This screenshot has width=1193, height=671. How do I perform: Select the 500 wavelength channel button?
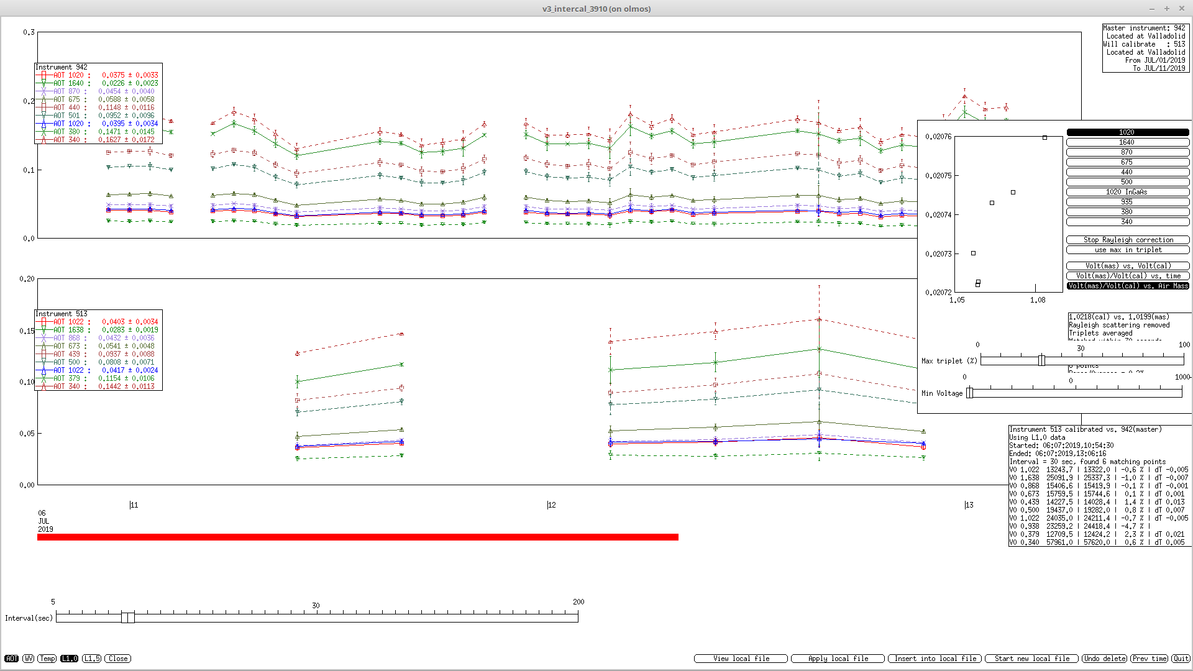tap(1127, 182)
